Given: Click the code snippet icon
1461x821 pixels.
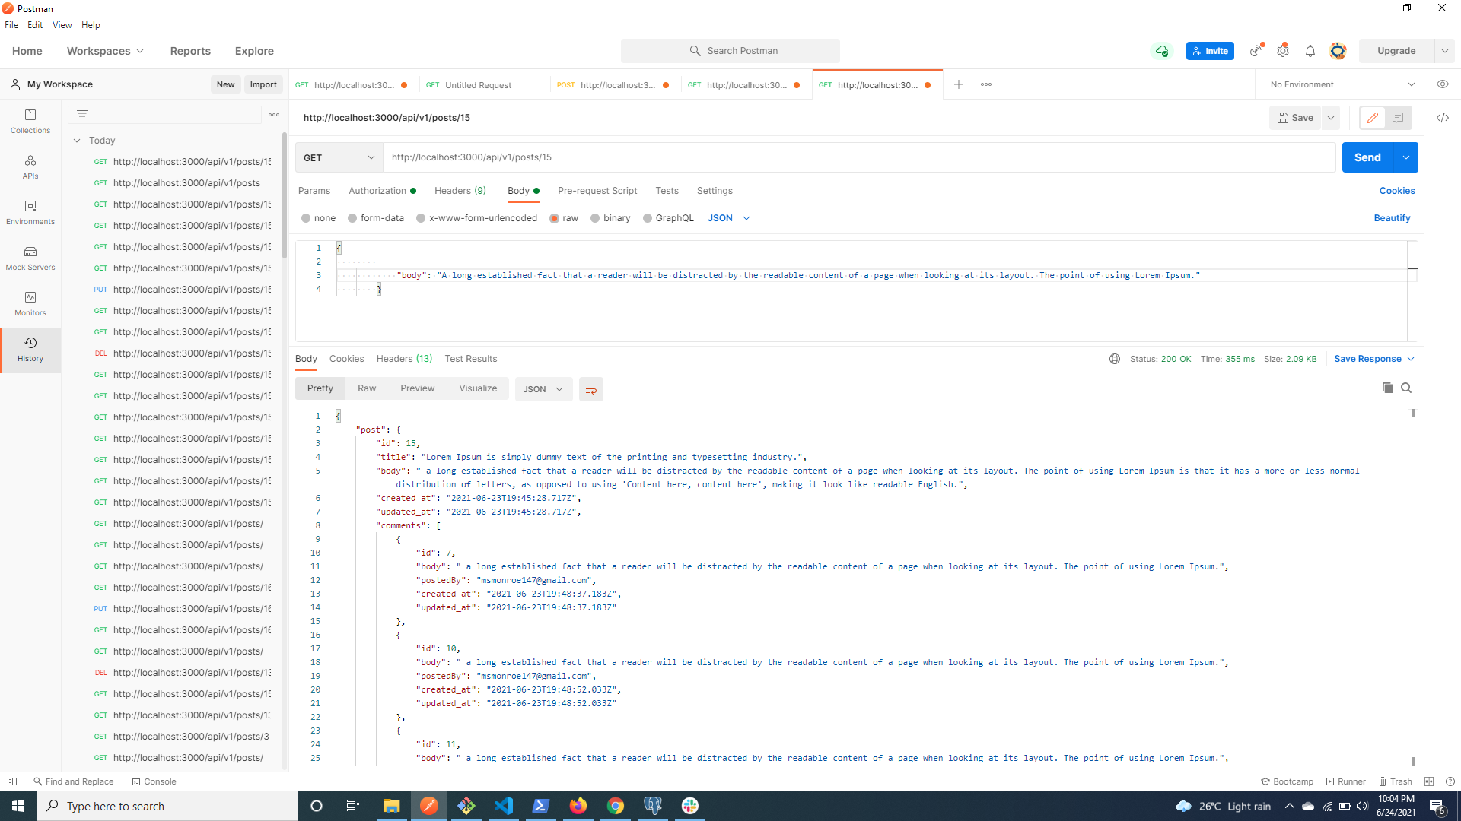Looking at the screenshot, I should [x=1442, y=118].
